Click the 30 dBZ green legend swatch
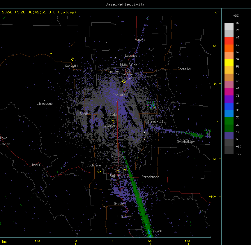Screen dimensions: 251x245 (x=229, y=121)
